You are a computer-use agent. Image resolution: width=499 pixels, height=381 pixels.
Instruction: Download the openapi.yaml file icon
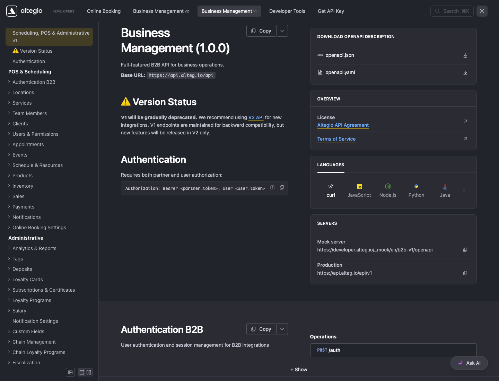point(465,73)
